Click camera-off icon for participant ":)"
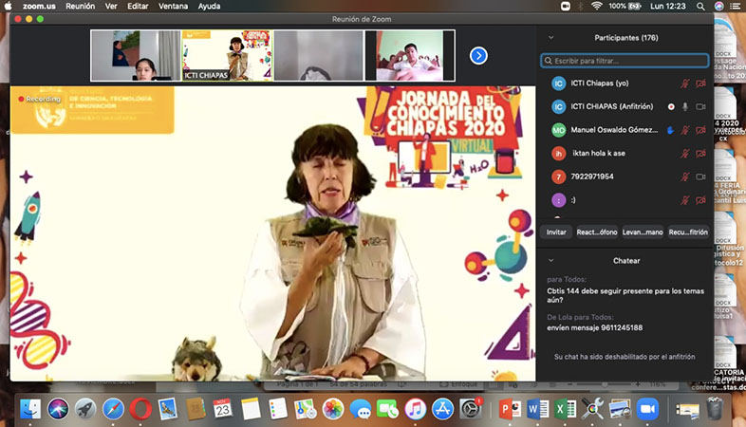The height and width of the screenshot is (427, 746). [x=700, y=200]
